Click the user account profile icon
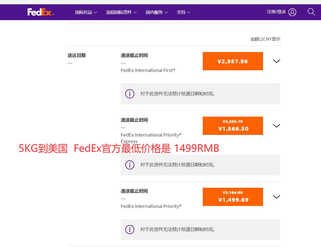 click(292, 12)
